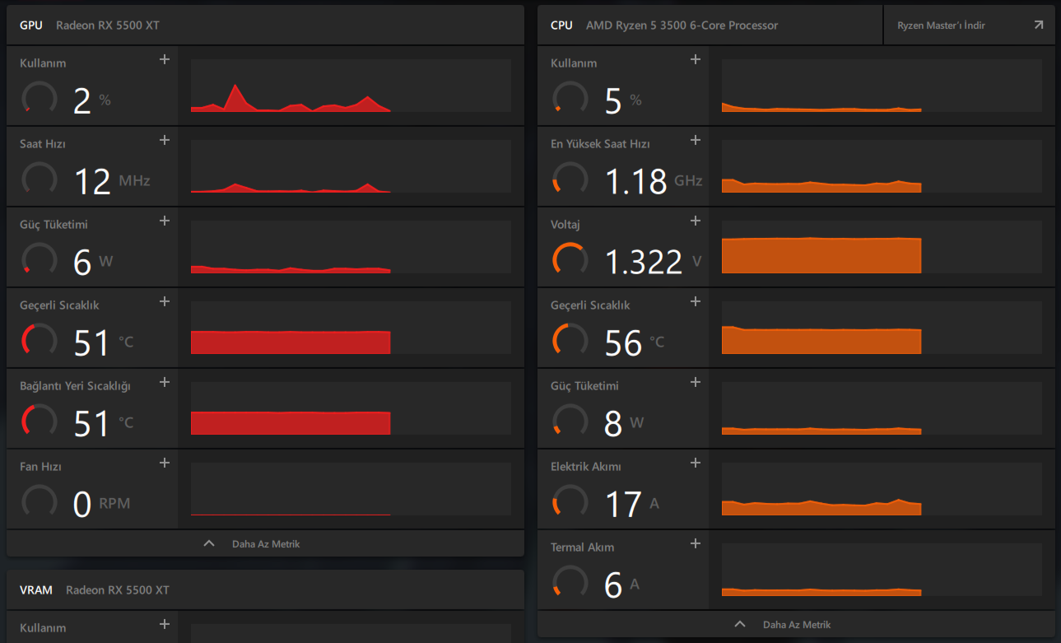Click the plus icon for Termal Akım
Screen dimensions: 1061x643
point(696,543)
